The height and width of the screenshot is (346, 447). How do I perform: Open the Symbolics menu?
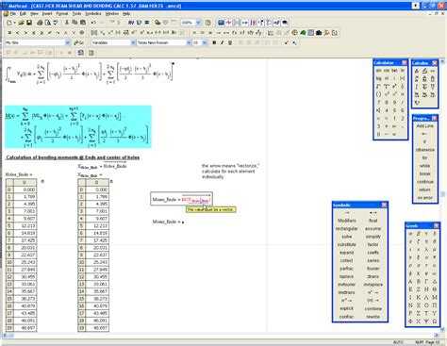coord(93,14)
